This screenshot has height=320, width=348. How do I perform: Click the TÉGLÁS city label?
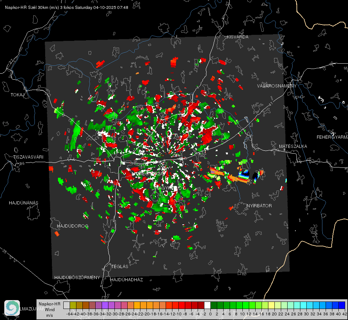[x=120, y=266]
